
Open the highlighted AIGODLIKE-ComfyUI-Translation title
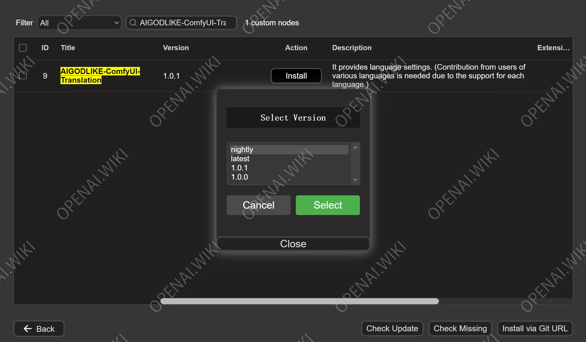click(100, 76)
